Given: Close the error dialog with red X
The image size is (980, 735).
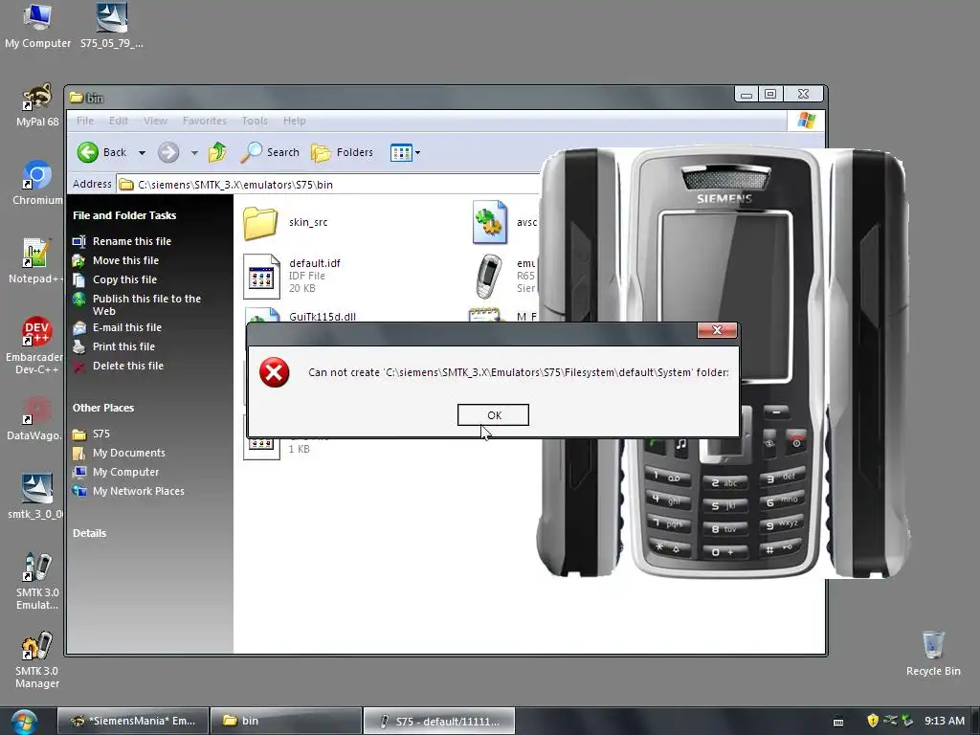Looking at the screenshot, I should coord(717,330).
